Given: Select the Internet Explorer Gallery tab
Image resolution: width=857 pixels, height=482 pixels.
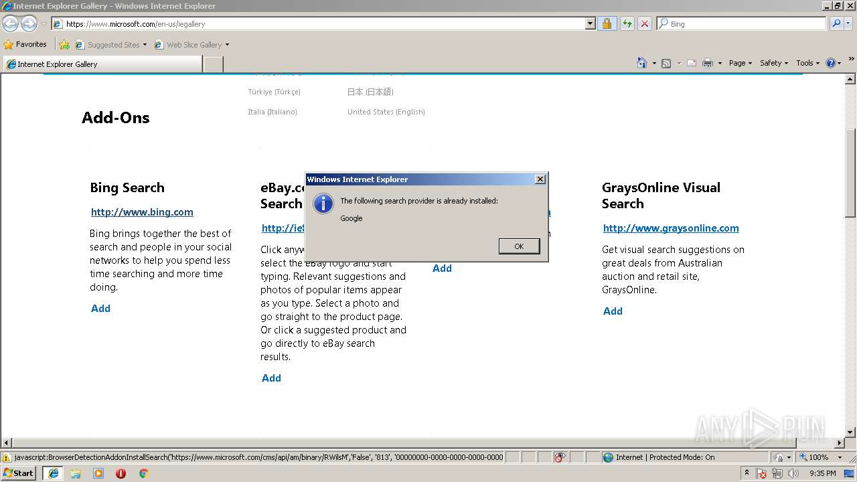Looking at the screenshot, I should (x=102, y=64).
